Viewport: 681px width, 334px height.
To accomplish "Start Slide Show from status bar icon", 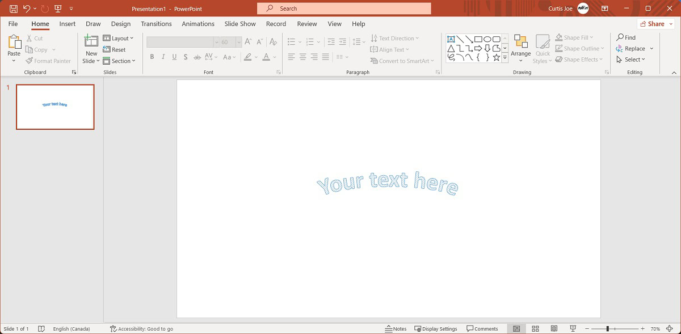I will point(573,329).
